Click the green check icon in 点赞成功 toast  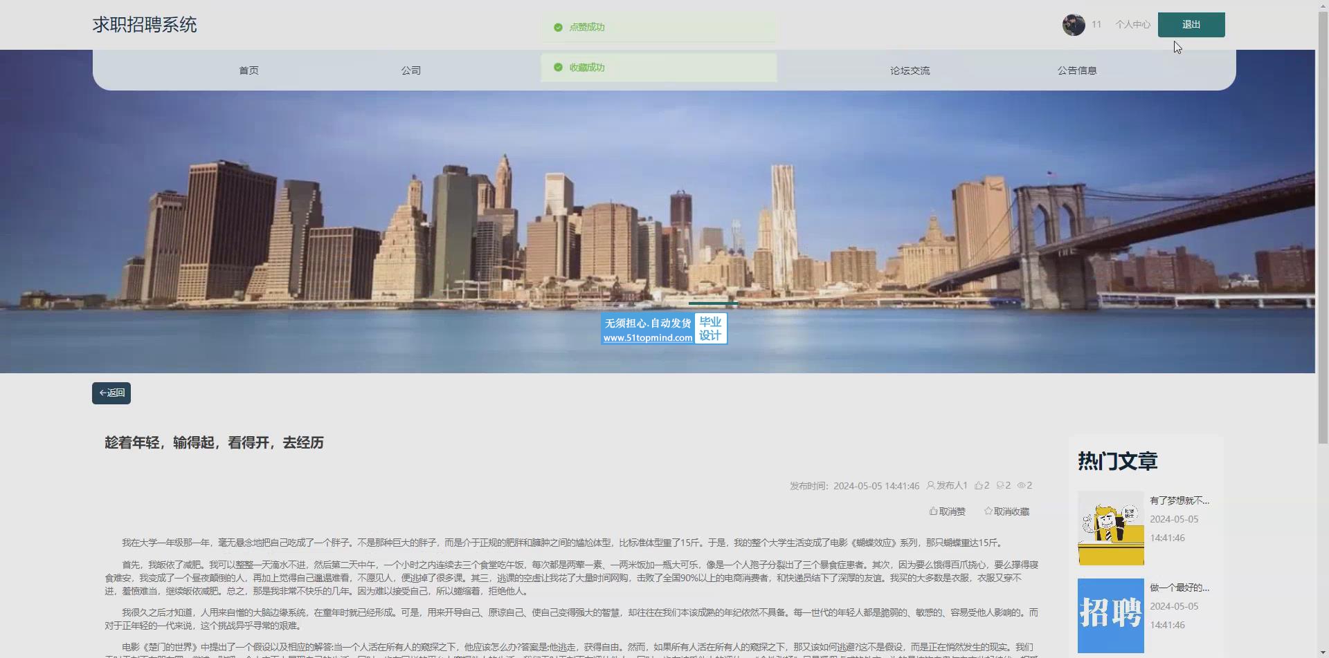pyautogui.click(x=558, y=27)
